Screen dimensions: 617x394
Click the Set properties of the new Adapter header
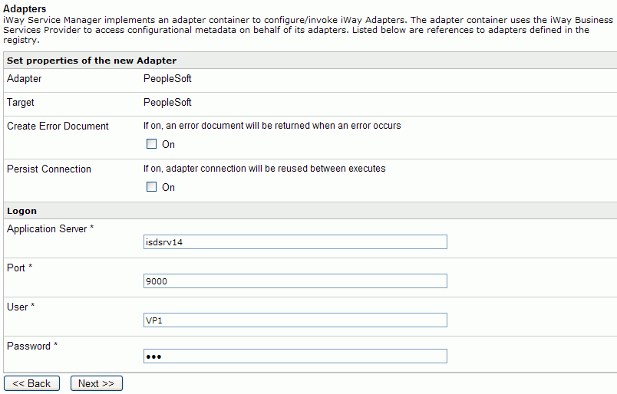[x=91, y=61]
